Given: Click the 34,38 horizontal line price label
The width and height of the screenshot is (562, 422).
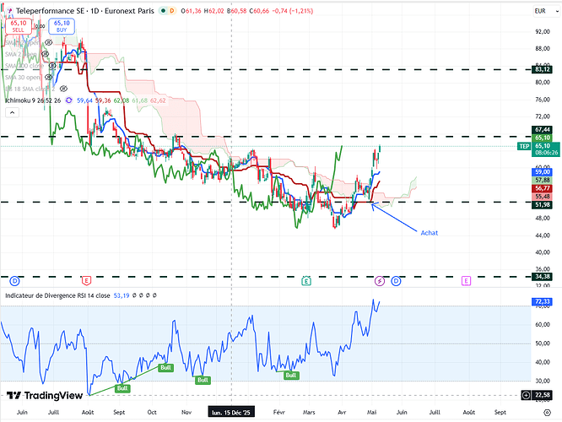Looking at the screenshot, I should point(543,277).
